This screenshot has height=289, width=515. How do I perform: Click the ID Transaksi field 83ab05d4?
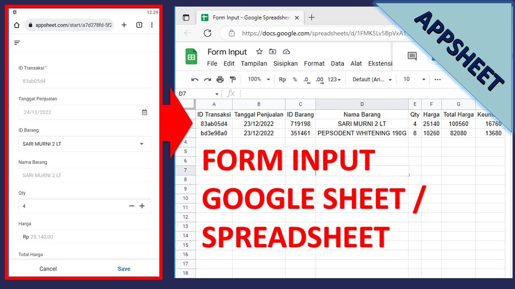[x=85, y=81]
